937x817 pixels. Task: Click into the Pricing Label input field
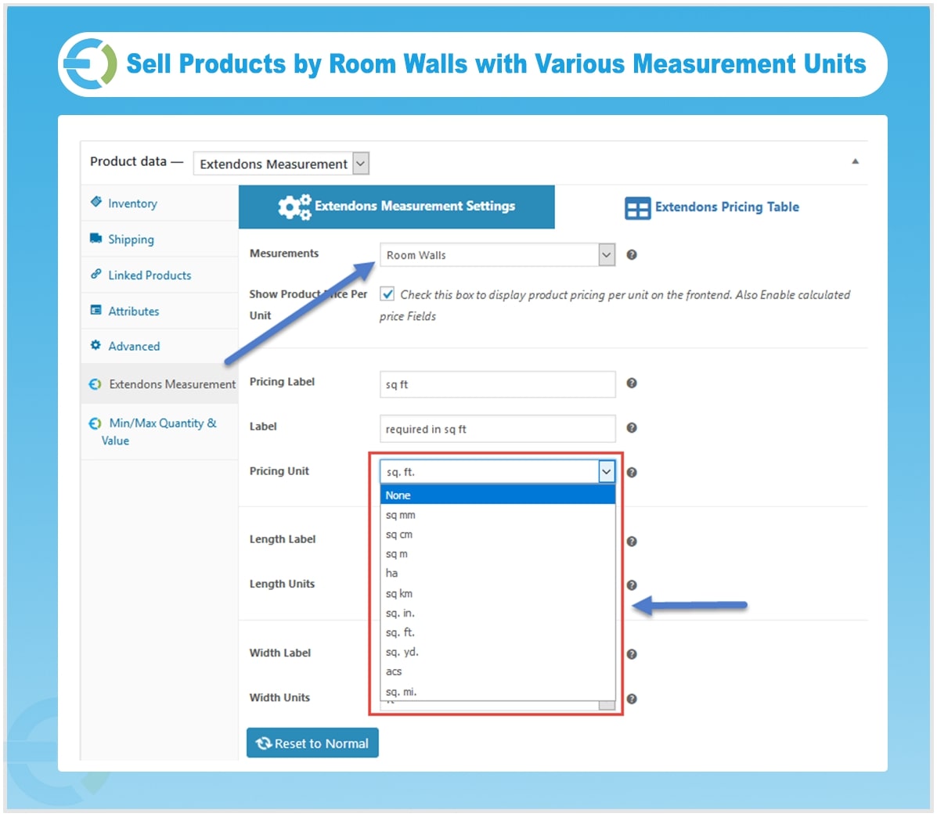tap(497, 384)
